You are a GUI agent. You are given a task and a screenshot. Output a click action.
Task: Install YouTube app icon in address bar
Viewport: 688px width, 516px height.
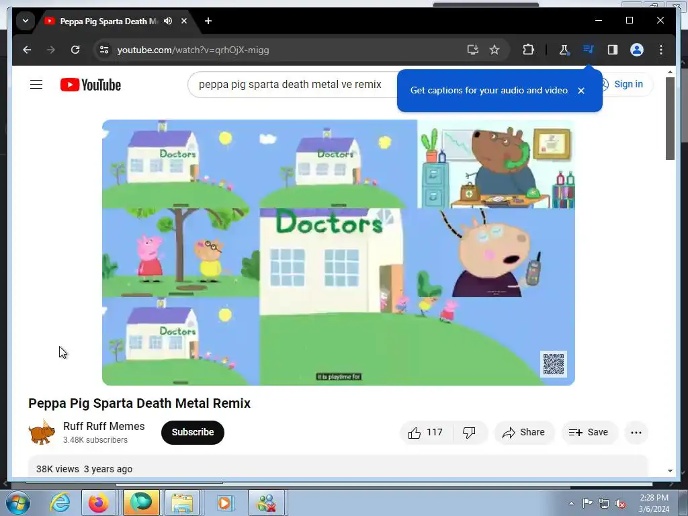coord(472,50)
